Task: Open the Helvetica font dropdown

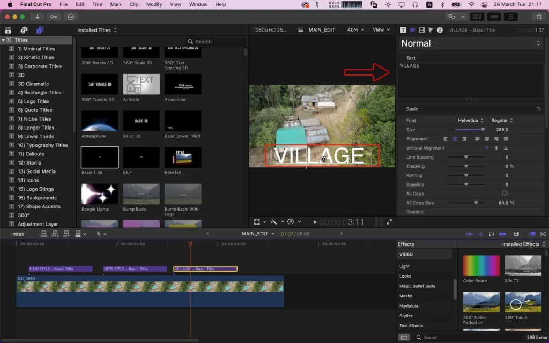Action: point(470,121)
